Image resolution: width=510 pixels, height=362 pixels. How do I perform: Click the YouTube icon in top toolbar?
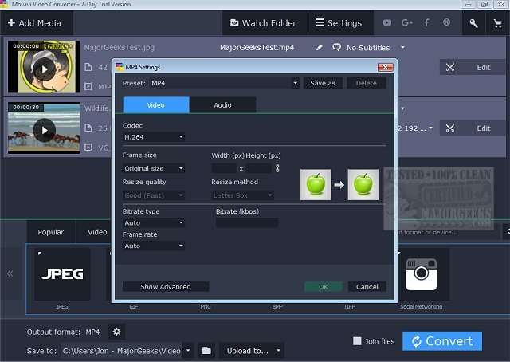pos(387,22)
